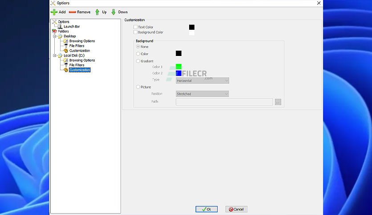Pick the black Text Color swatch
This screenshot has height=215, width=372.
pos(192,27)
